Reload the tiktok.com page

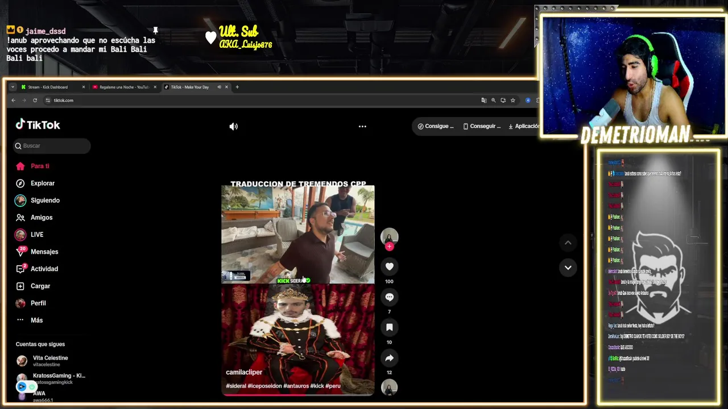[x=35, y=100]
